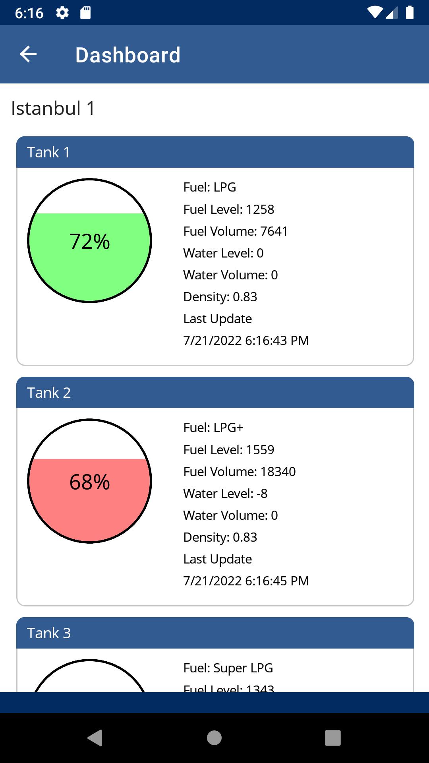429x763 pixels.
Task: Tap Tank 1 Fuel Volume: 7641 line
Action: [x=236, y=231]
